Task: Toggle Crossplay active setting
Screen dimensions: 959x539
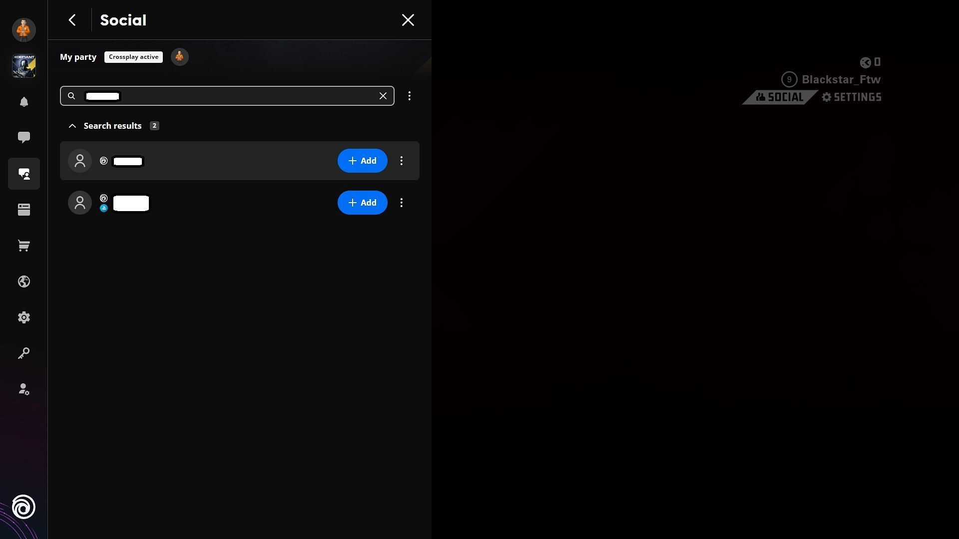Action: (134, 56)
